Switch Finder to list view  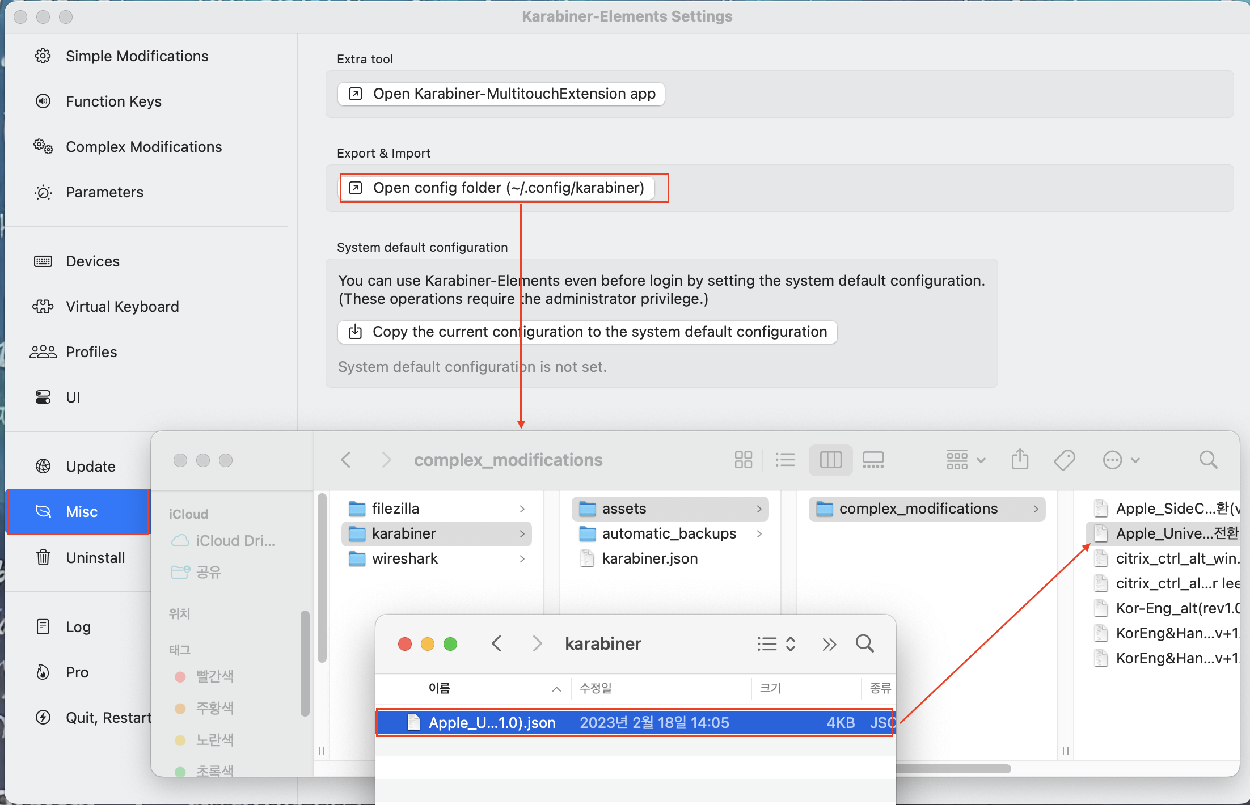tap(786, 460)
